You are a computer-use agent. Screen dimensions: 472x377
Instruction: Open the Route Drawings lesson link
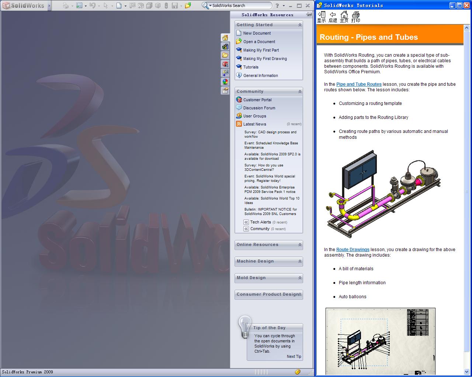click(353, 250)
